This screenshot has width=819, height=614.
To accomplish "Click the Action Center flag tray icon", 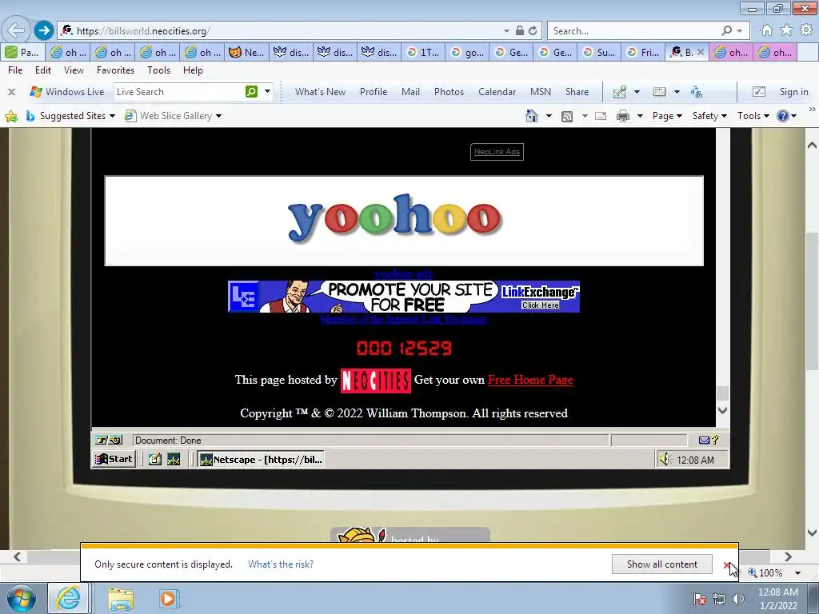I will (699, 599).
